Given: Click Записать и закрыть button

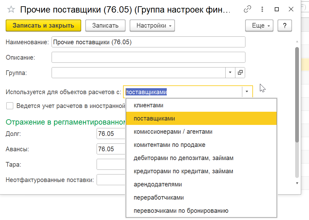Looking at the screenshot, I should tap(43, 25).
